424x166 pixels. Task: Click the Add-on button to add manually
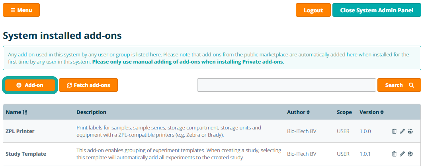30,85
